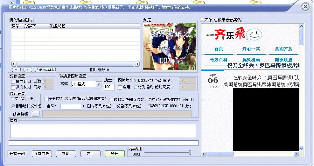
Task: Click the web panel vertical scrollbar thumb
Action: point(301,37)
